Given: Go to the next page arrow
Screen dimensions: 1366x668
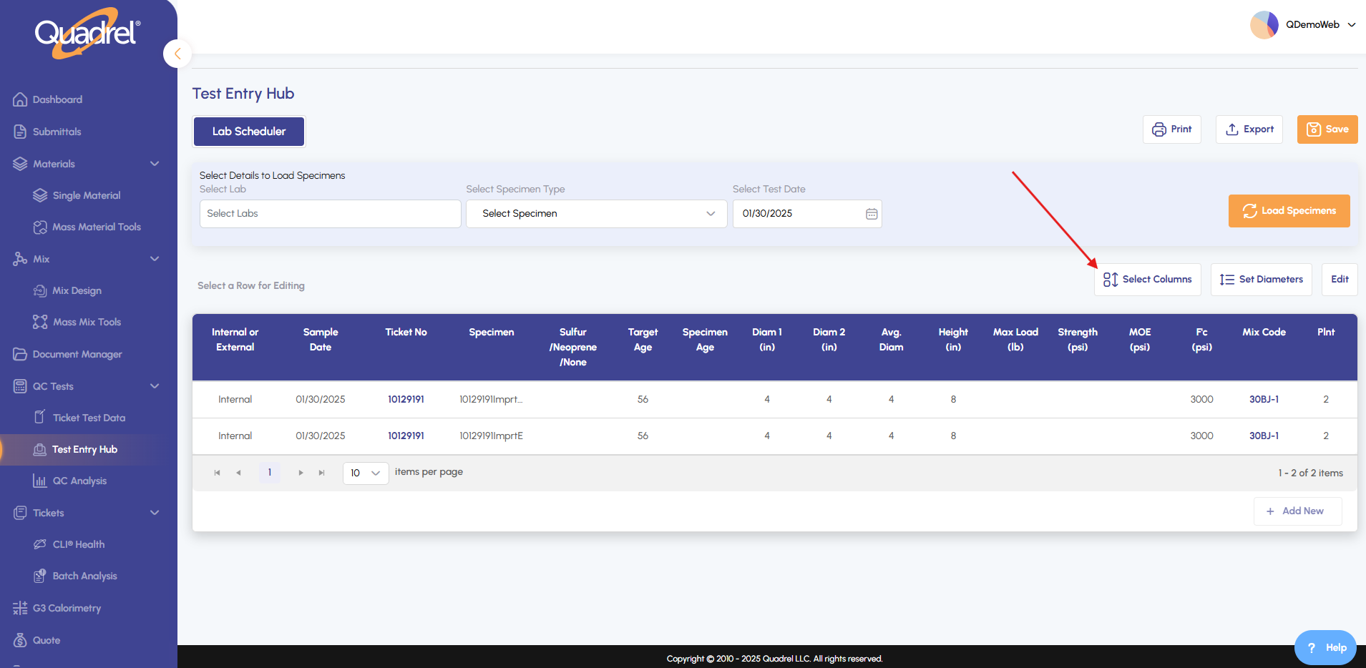Looking at the screenshot, I should pos(301,473).
